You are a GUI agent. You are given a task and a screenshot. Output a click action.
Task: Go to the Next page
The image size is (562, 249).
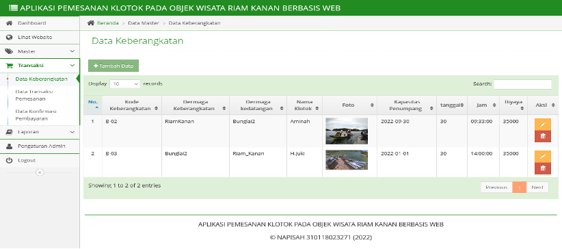pyautogui.click(x=537, y=187)
